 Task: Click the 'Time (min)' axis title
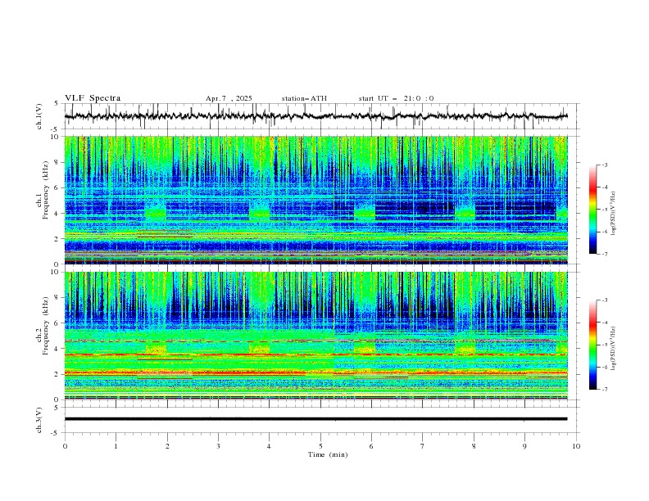pos(328,454)
